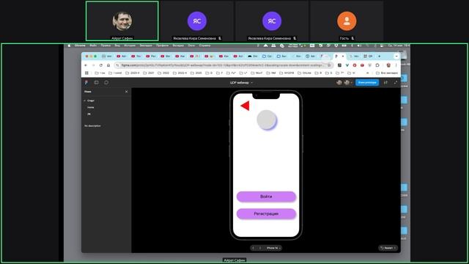
Task: Open a new Chrome tab with plus
Action: pos(380,56)
